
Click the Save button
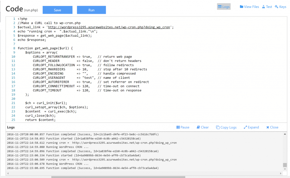click(x=57, y=10)
